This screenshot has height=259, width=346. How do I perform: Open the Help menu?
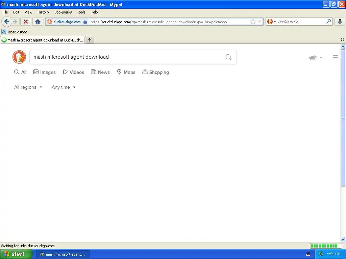click(94, 12)
